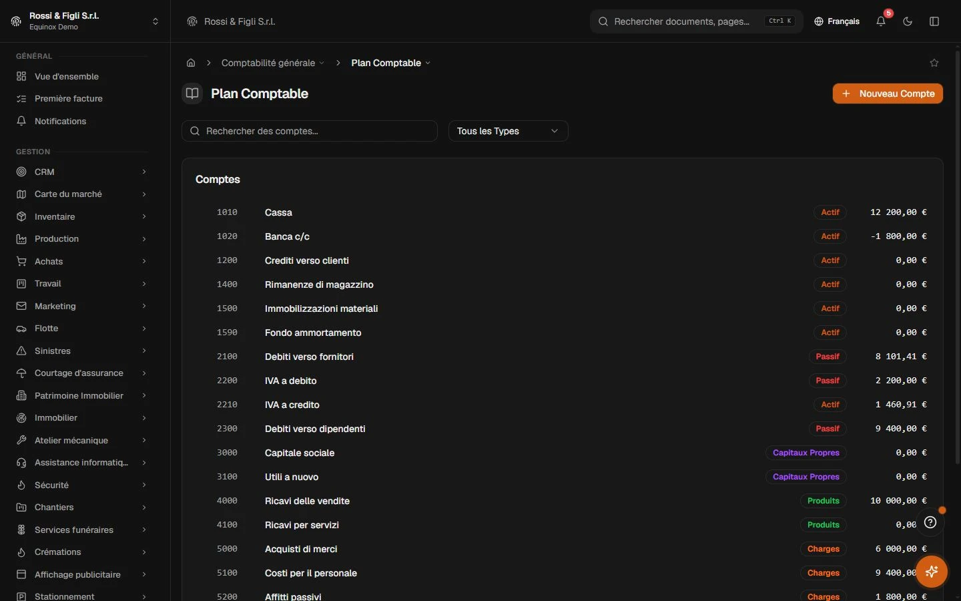The height and width of the screenshot is (601, 961).
Task: Toggle the sidebar panel layout icon
Action: 934,21
